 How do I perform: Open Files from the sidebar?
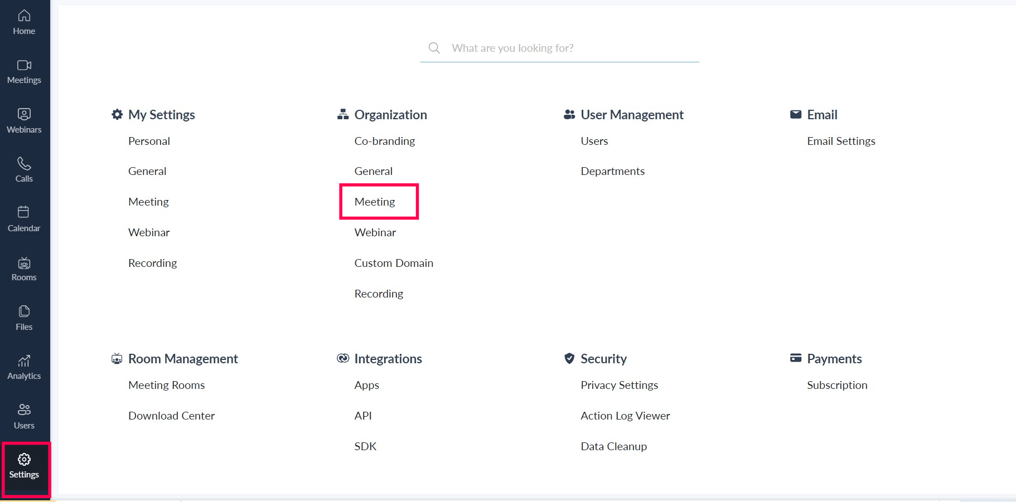24,318
